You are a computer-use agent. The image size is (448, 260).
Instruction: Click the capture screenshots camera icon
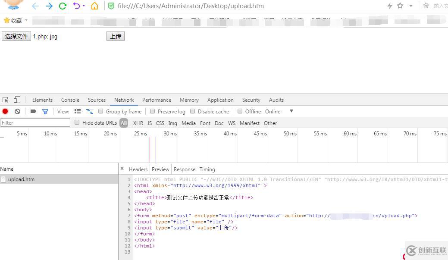pyautogui.click(x=33, y=111)
